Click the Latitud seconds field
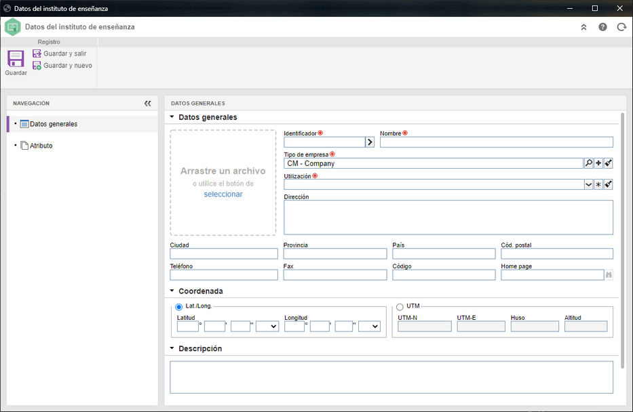The image size is (633, 412). [x=241, y=326]
